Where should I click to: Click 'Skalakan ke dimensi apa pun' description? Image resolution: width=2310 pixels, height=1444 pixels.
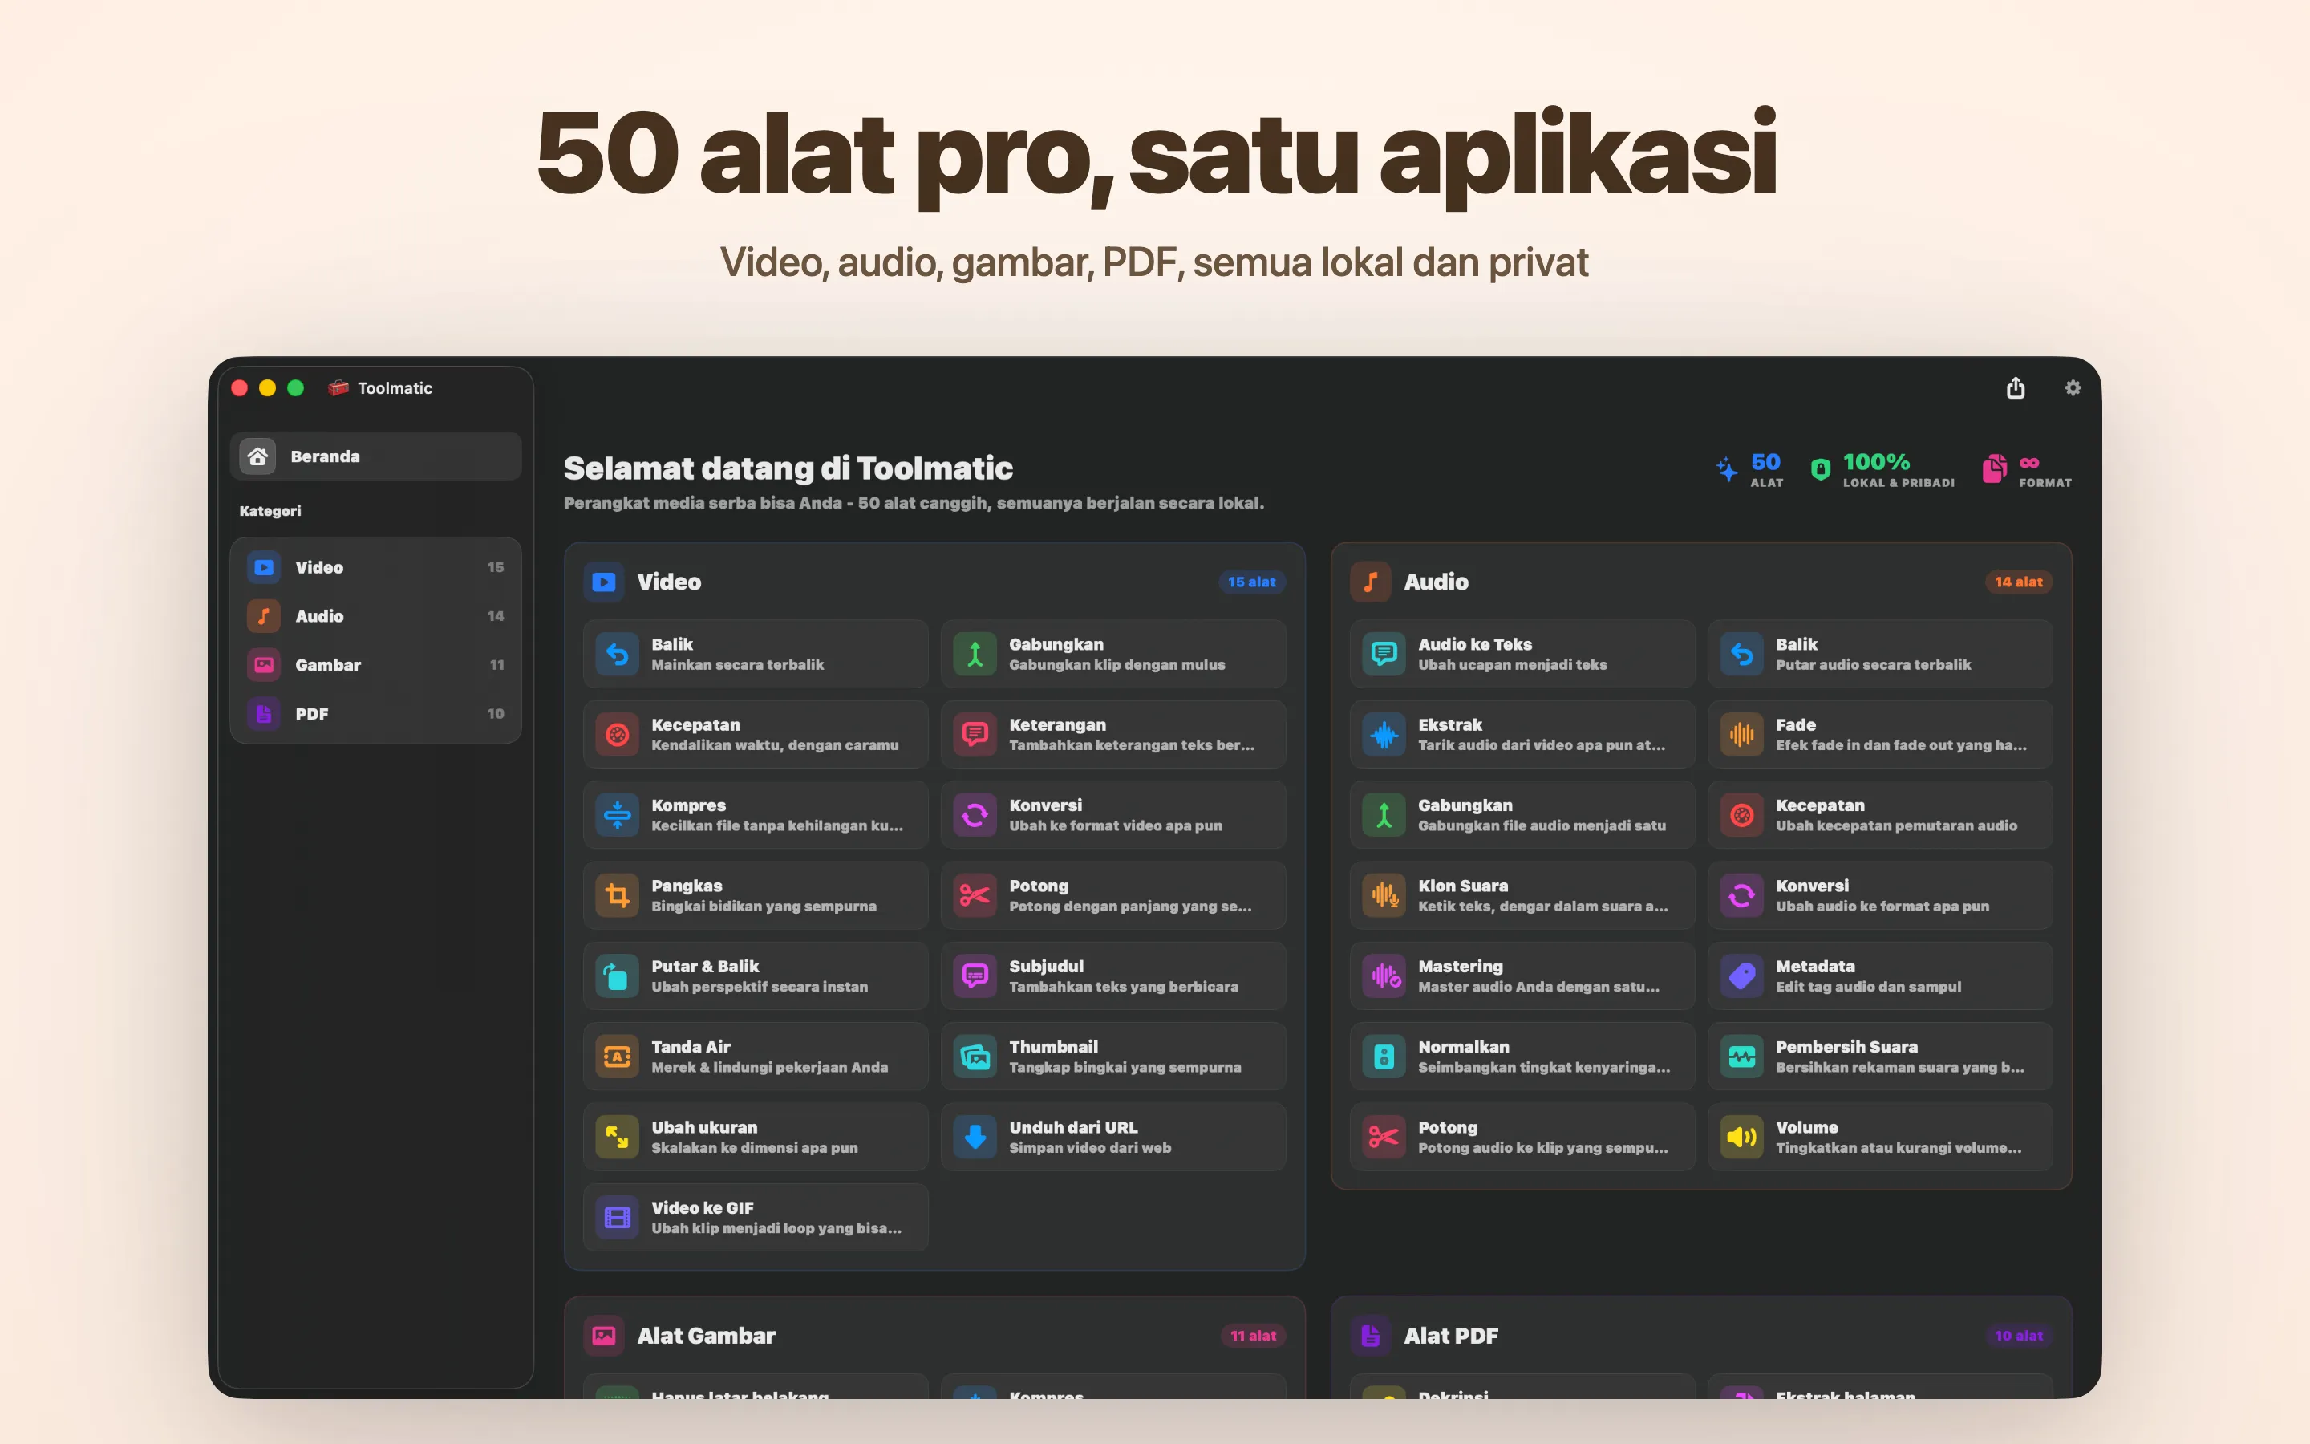pyautogui.click(x=754, y=1147)
